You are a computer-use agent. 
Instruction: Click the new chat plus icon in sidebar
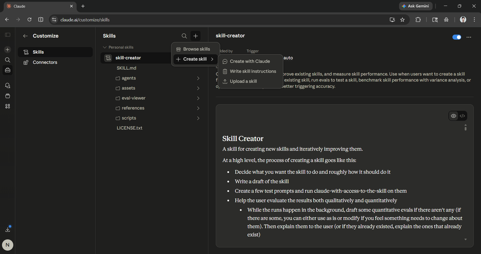(x=7, y=50)
